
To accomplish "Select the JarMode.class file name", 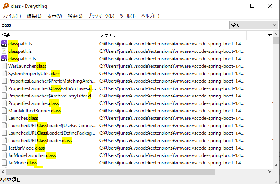I will click(22, 163).
